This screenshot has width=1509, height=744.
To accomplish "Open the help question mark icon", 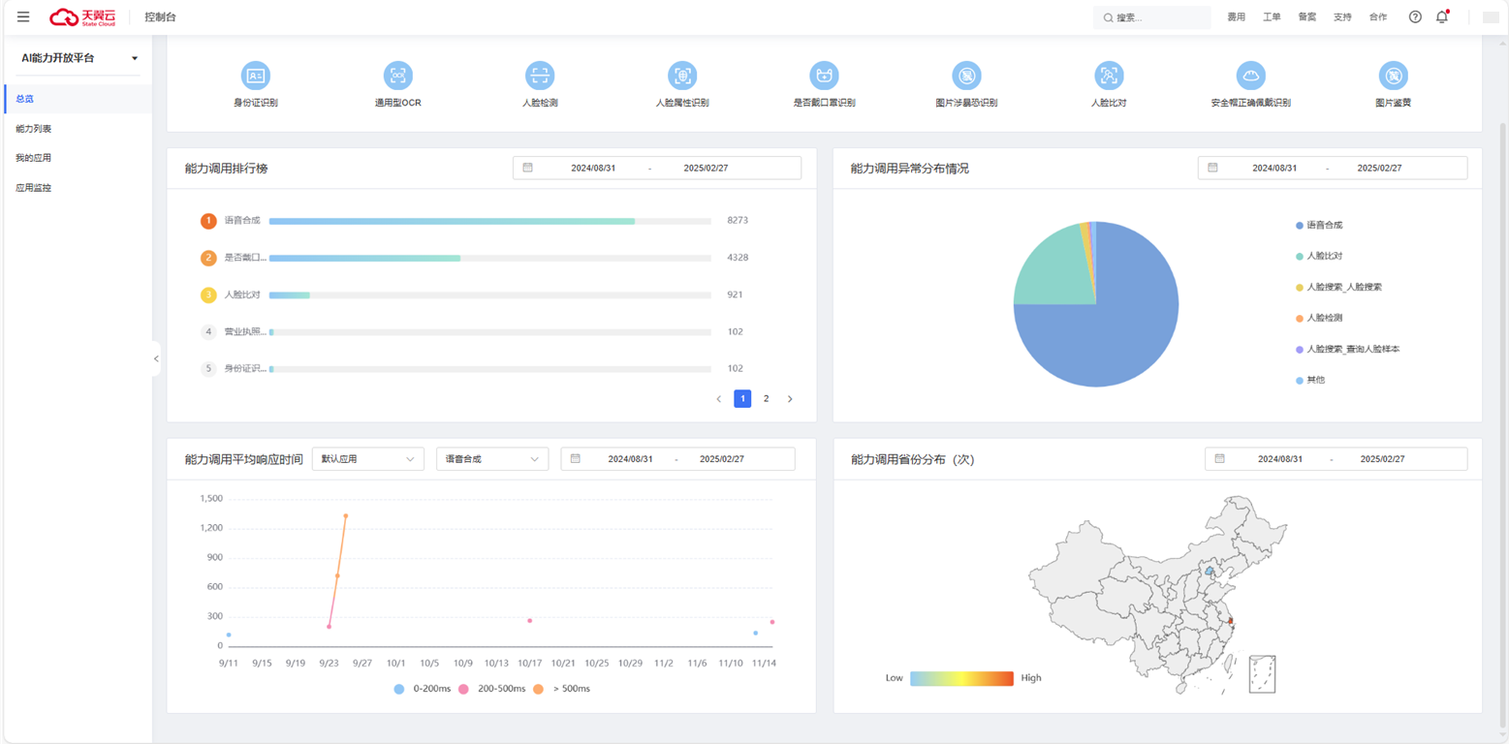I will (1415, 16).
